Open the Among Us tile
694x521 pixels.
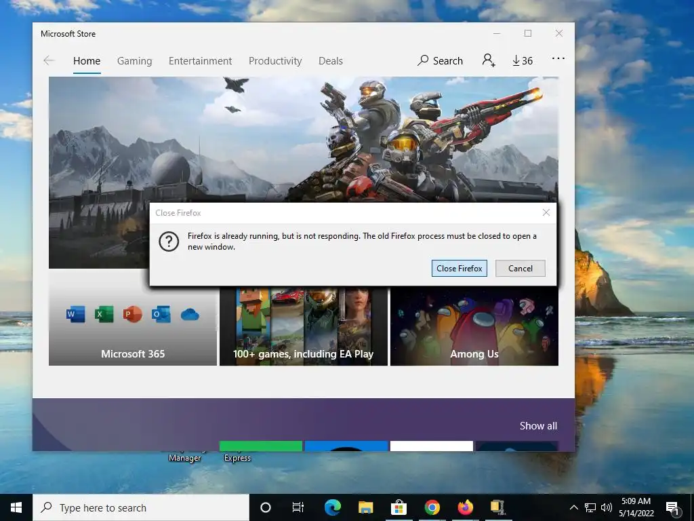pos(474,326)
